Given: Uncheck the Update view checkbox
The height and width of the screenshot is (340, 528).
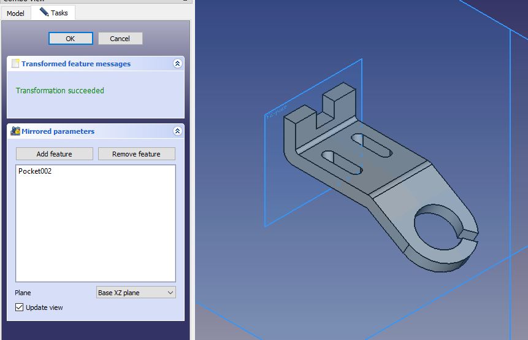Looking at the screenshot, I should pyautogui.click(x=20, y=307).
